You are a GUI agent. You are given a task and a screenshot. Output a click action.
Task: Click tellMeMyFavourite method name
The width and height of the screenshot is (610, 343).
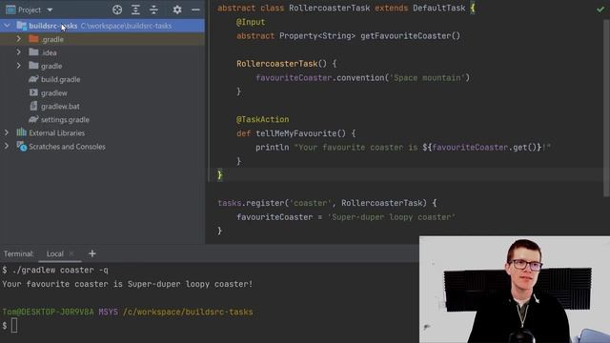(296, 133)
